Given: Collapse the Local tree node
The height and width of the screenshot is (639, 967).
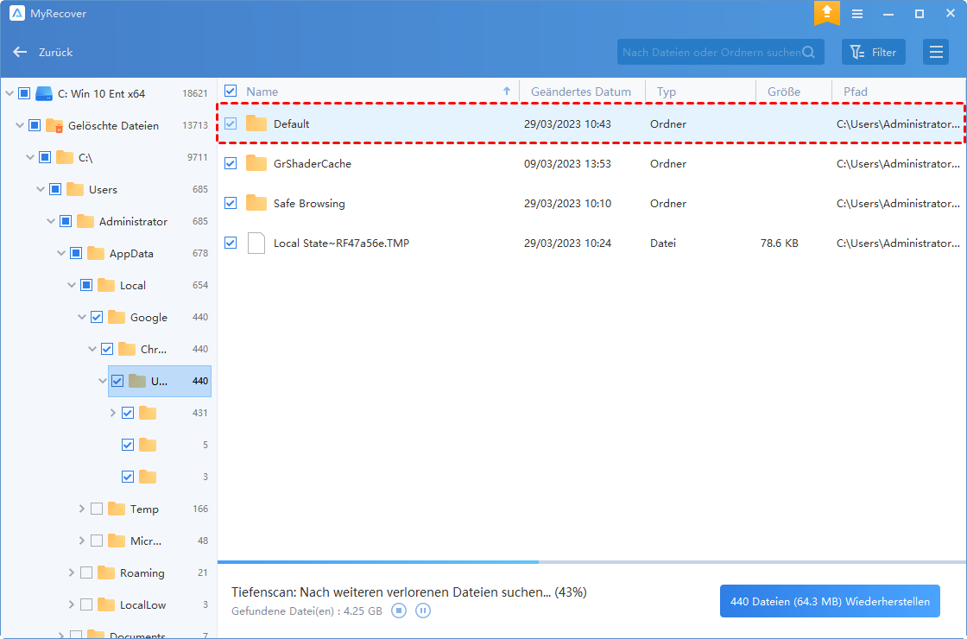Looking at the screenshot, I should click(x=72, y=286).
